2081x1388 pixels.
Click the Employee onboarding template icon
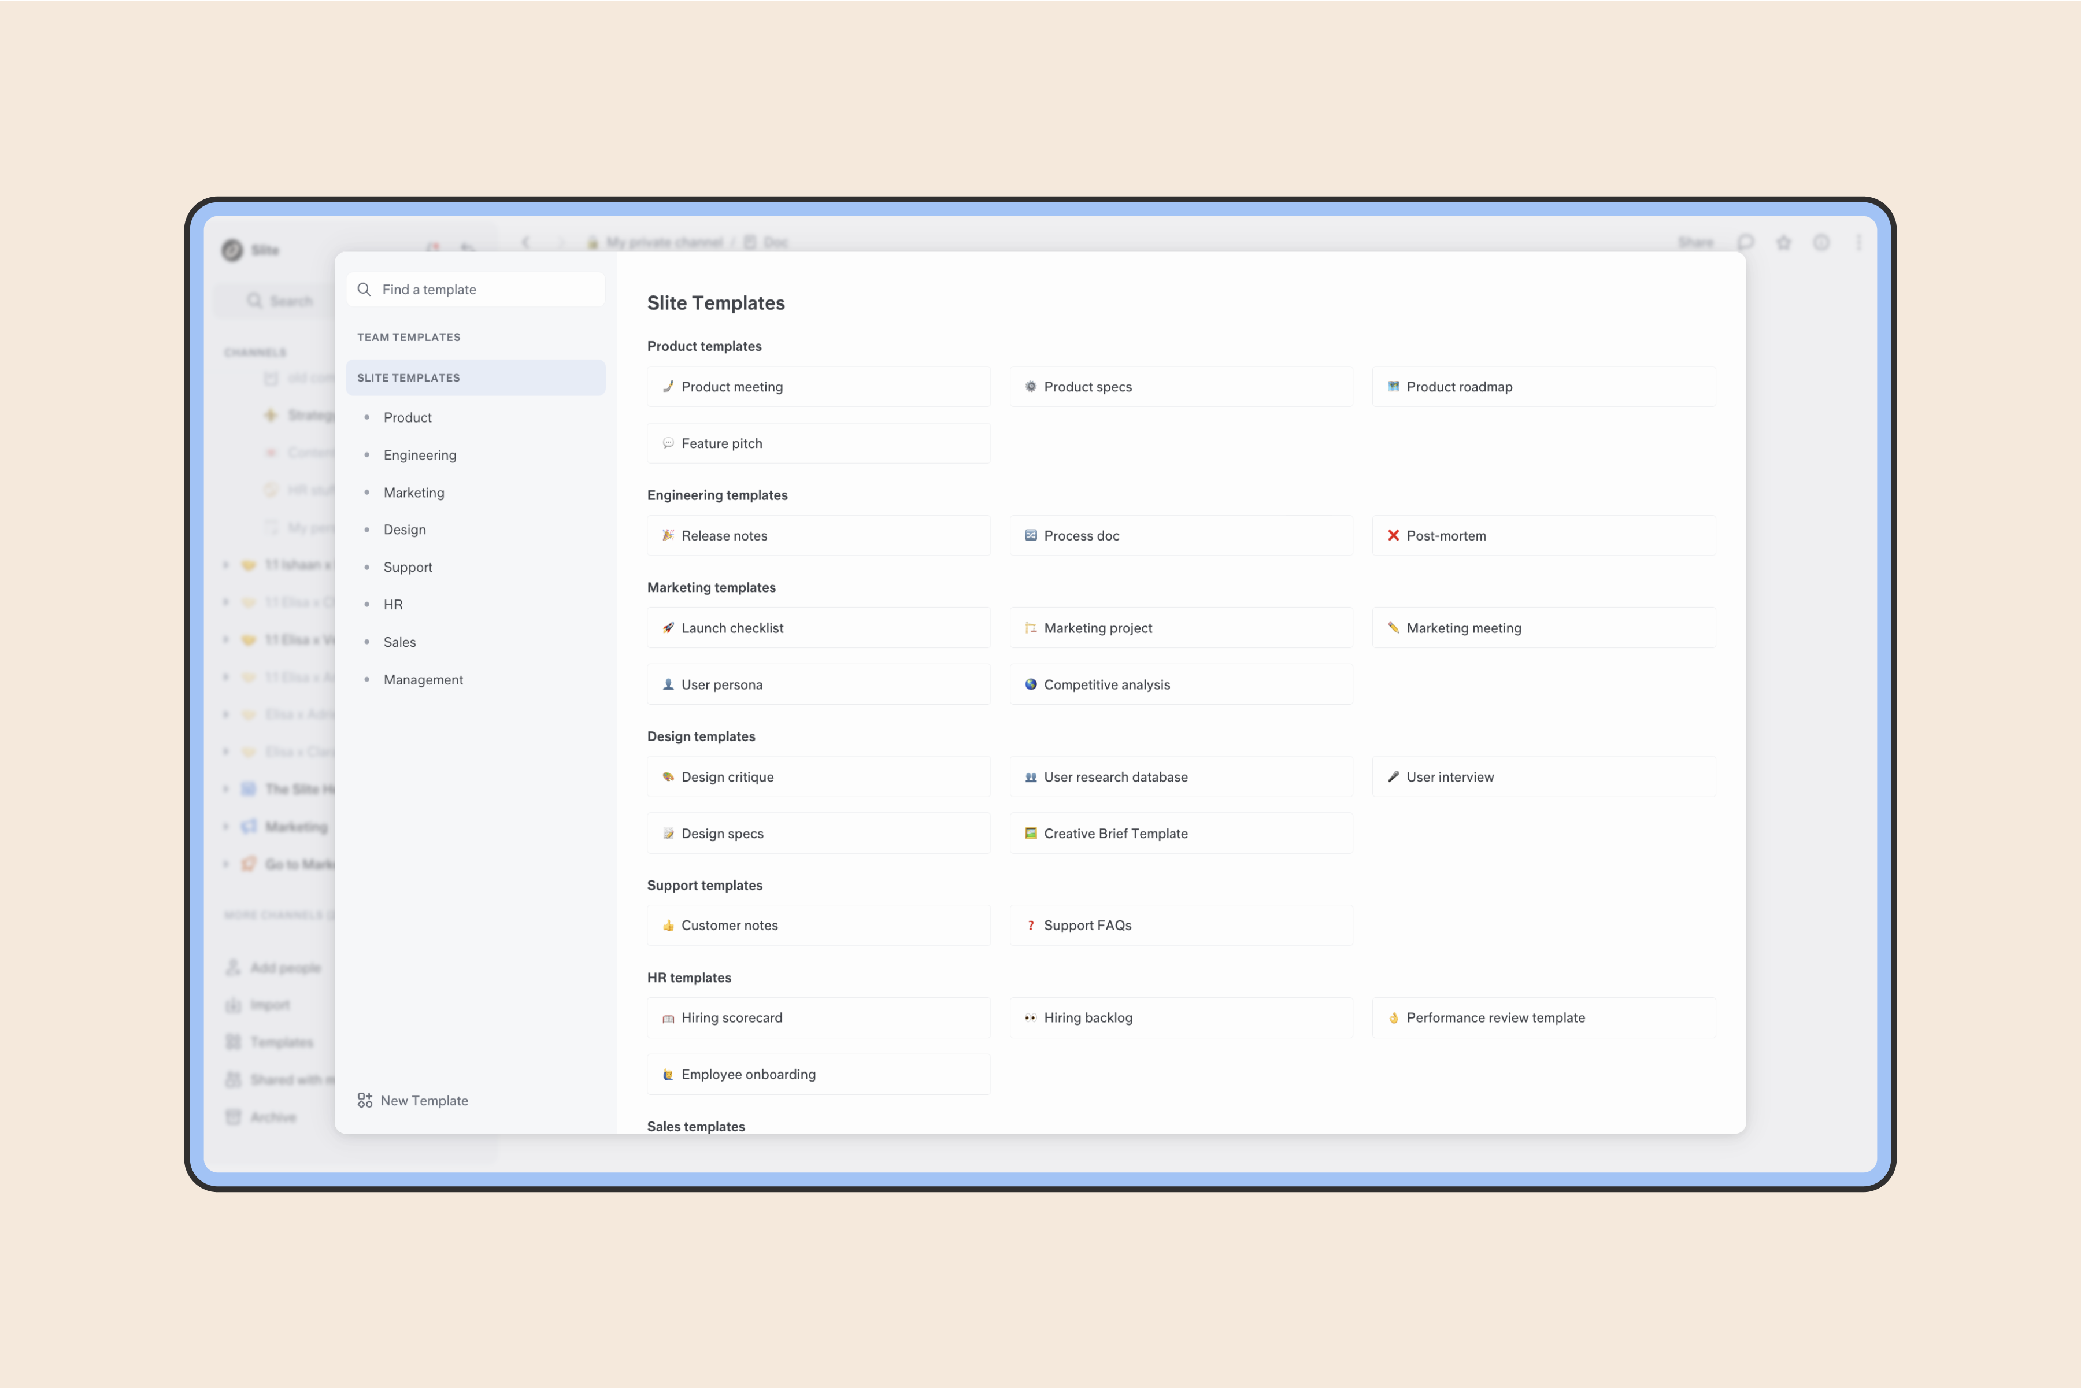667,1074
